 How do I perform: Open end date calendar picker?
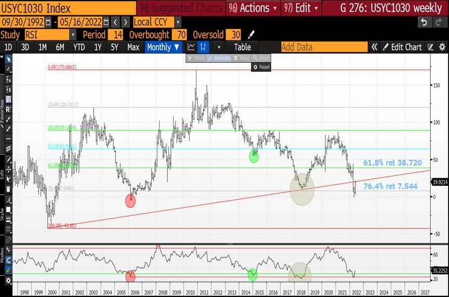click(x=106, y=22)
